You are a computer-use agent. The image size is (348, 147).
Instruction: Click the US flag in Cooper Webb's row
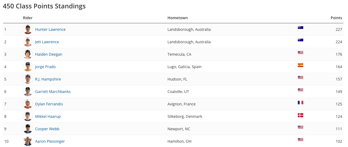coord(301,127)
